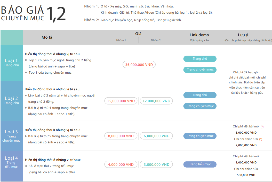
Task: Click the Loại 1 Trang chủ row label
Action: tap(11, 63)
